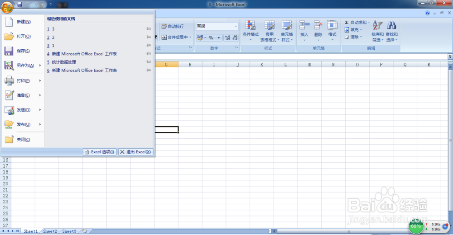
Task: Open Conditional Formatting (条件格式)
Action: (x=251, y=31)
